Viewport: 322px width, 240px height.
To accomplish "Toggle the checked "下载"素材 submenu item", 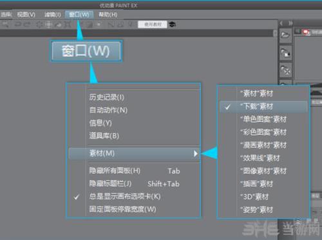I will click(x=263, y=107).
